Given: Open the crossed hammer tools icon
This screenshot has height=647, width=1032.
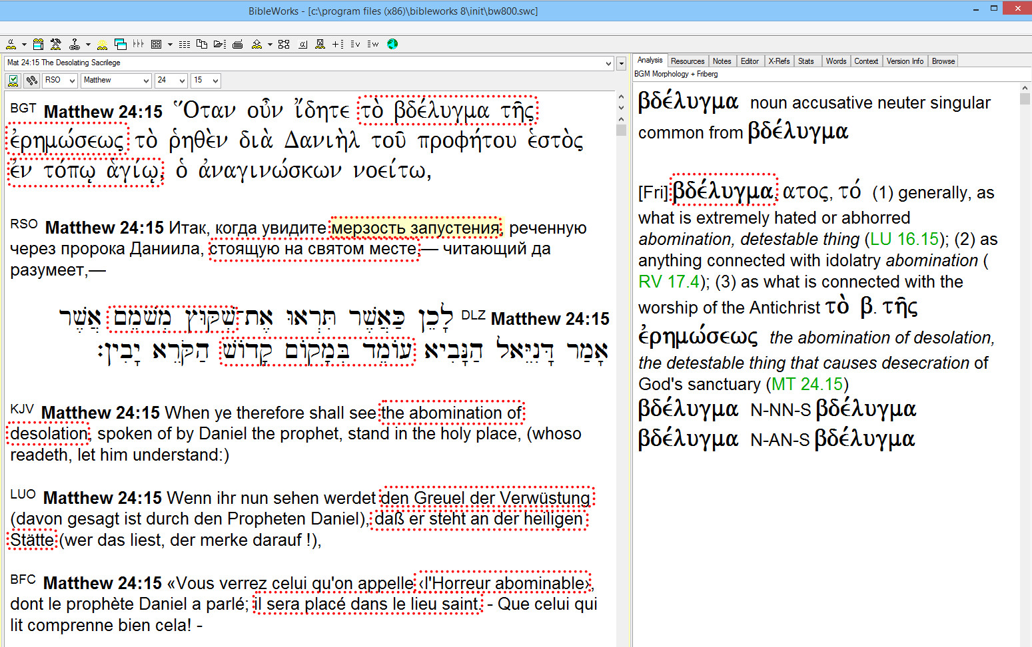Looking at the screenshot, I should (56, 44).
